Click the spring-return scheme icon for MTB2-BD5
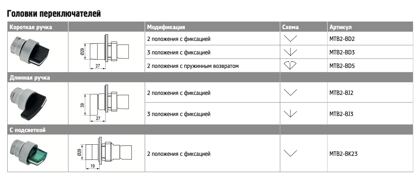Screen dimensions: 416x178 click(290, 65)
